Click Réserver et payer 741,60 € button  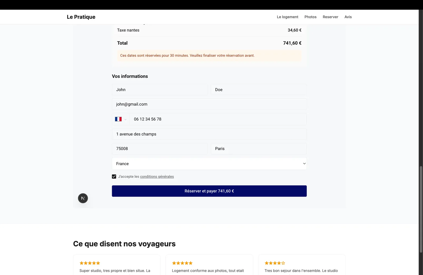[x=209, y=191]
